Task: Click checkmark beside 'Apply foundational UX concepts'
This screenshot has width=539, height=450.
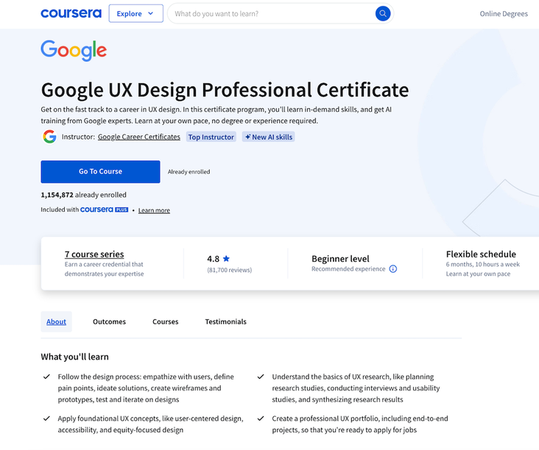Action: (46, 418)
